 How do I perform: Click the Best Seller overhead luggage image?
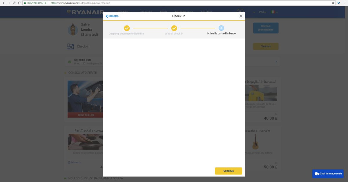[85, 99]
